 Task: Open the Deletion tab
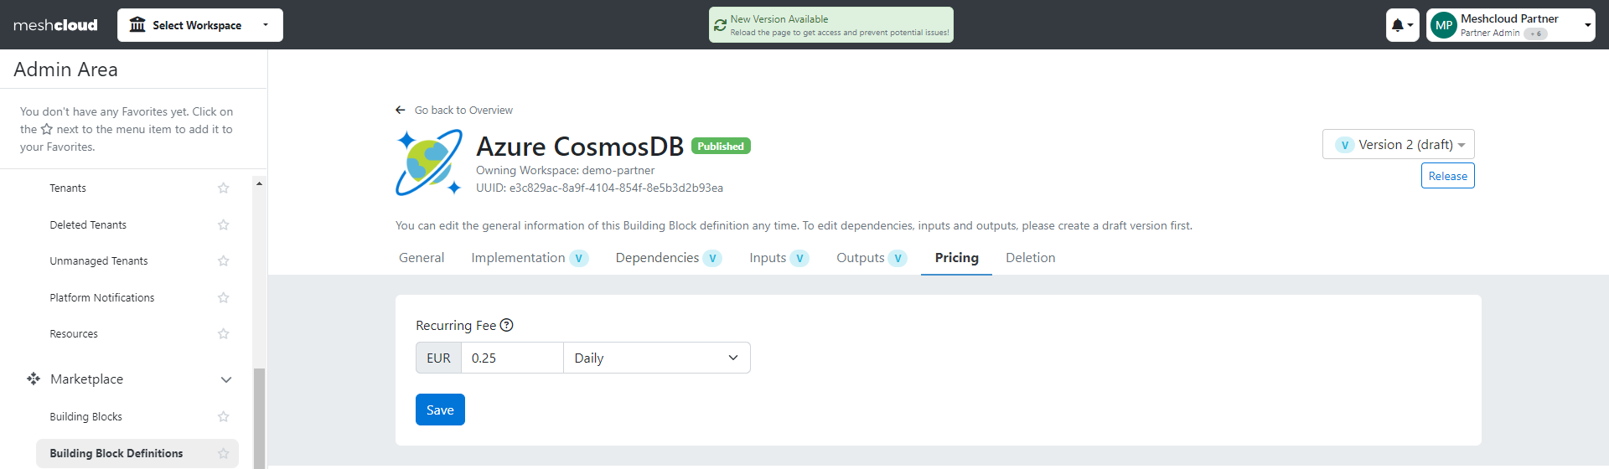pyautogui.click(x=1031, y=258)
